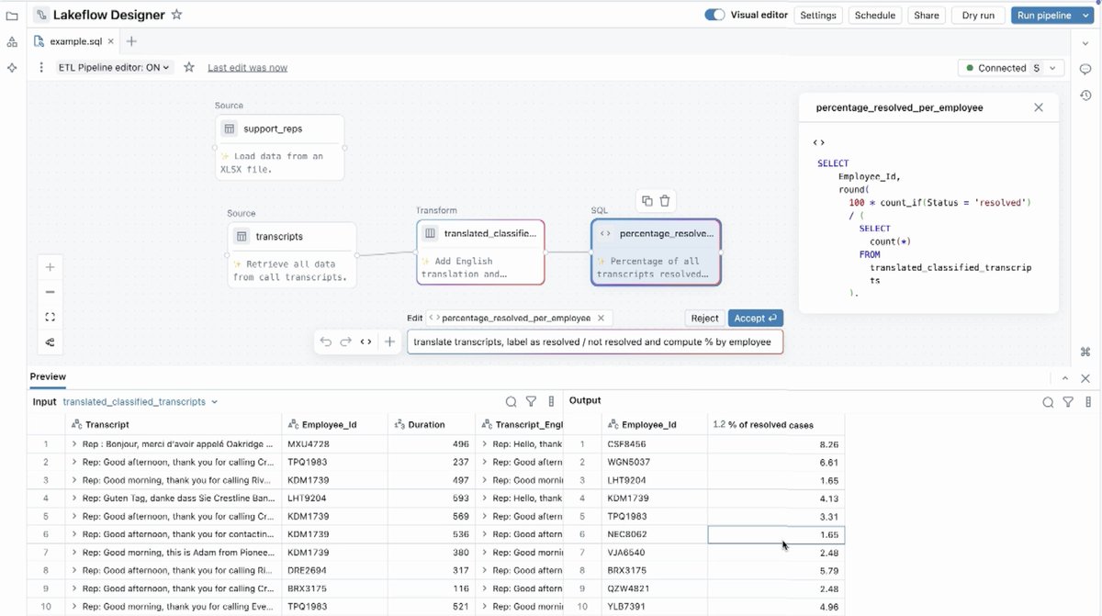Change Input table translated_classified_transcripts dropdown

coord(141,401)
